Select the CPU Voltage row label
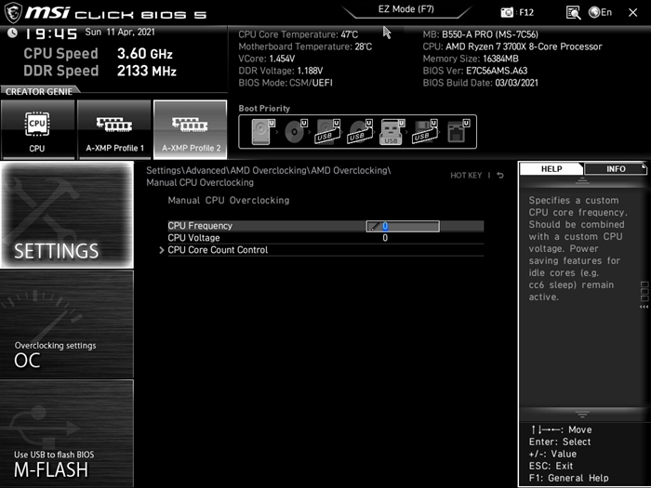Image resolution: width=651 pixels, height=488 pixels. pos(193,238)
